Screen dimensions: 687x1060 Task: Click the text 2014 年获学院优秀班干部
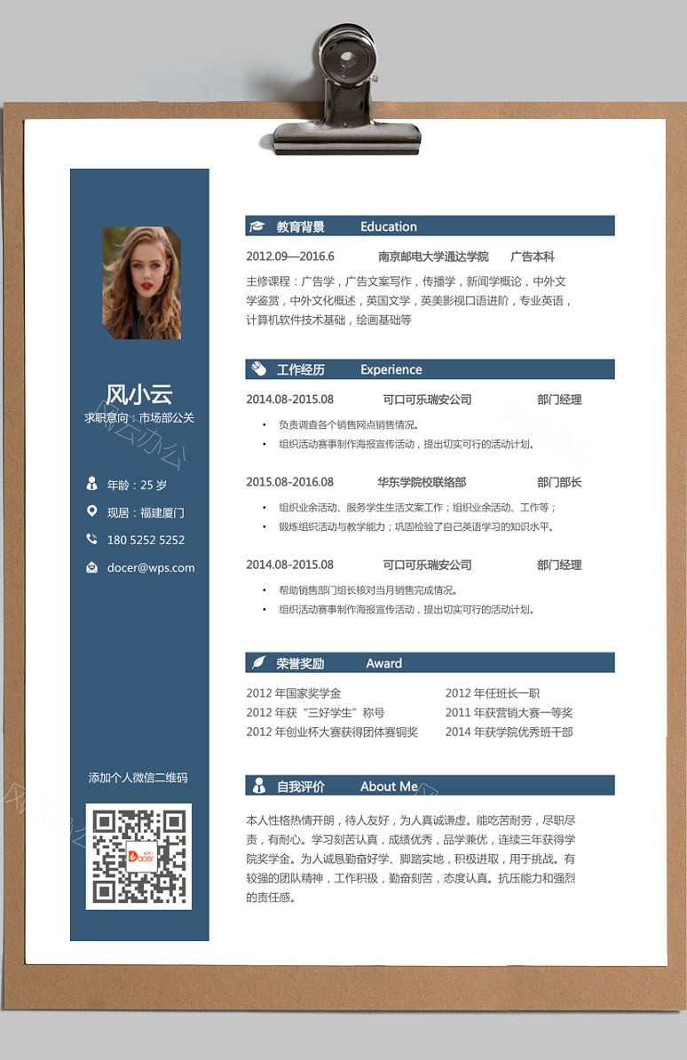click(509, 732)
